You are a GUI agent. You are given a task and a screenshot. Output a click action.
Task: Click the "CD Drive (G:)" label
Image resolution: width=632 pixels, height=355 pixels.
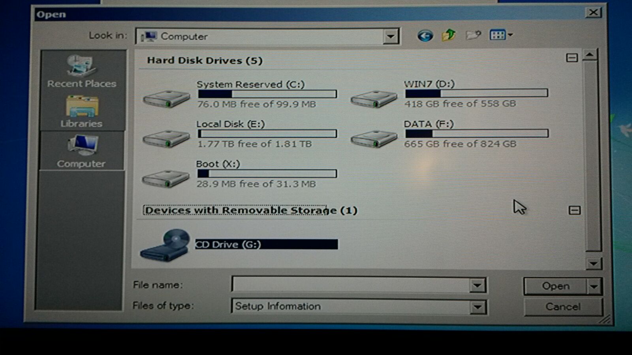coord(228,245)
